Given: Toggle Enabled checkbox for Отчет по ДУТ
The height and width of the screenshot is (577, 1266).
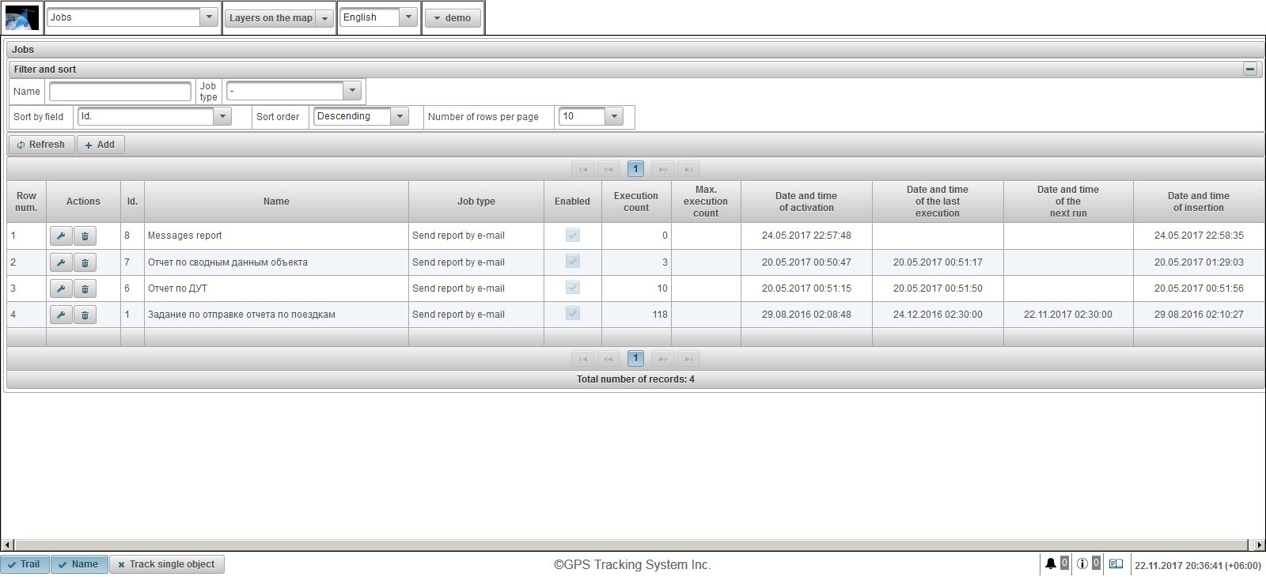Looking at the screenshot, I should coord(573,288).
